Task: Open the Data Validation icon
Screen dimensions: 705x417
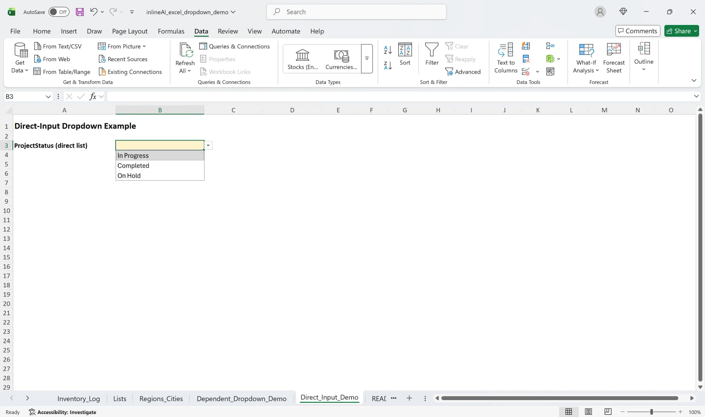Action: point(525,72)
